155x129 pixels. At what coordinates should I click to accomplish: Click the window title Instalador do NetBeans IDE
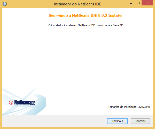[x=78, y=4]
